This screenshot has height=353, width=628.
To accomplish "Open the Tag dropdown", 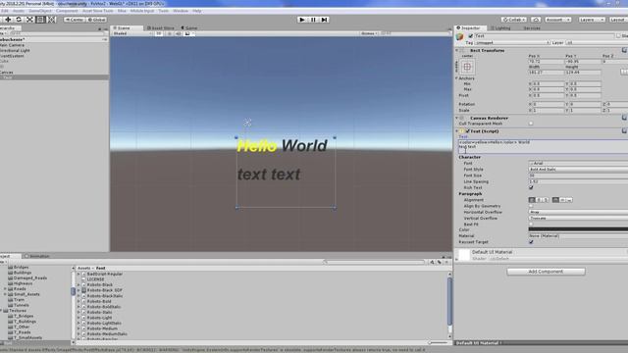I will click(x=512, y=42).
